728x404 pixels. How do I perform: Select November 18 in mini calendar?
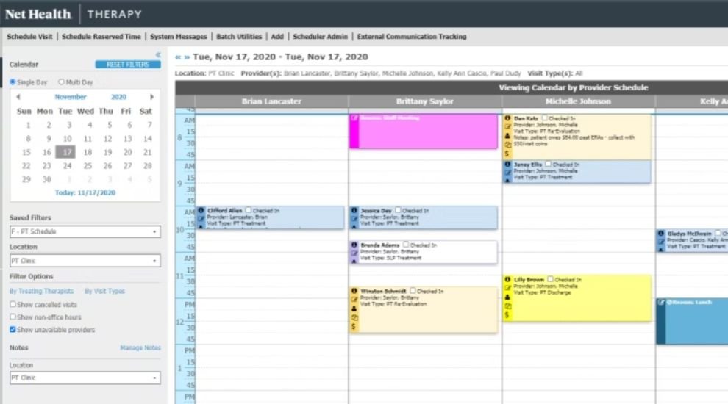click(88, 152)
